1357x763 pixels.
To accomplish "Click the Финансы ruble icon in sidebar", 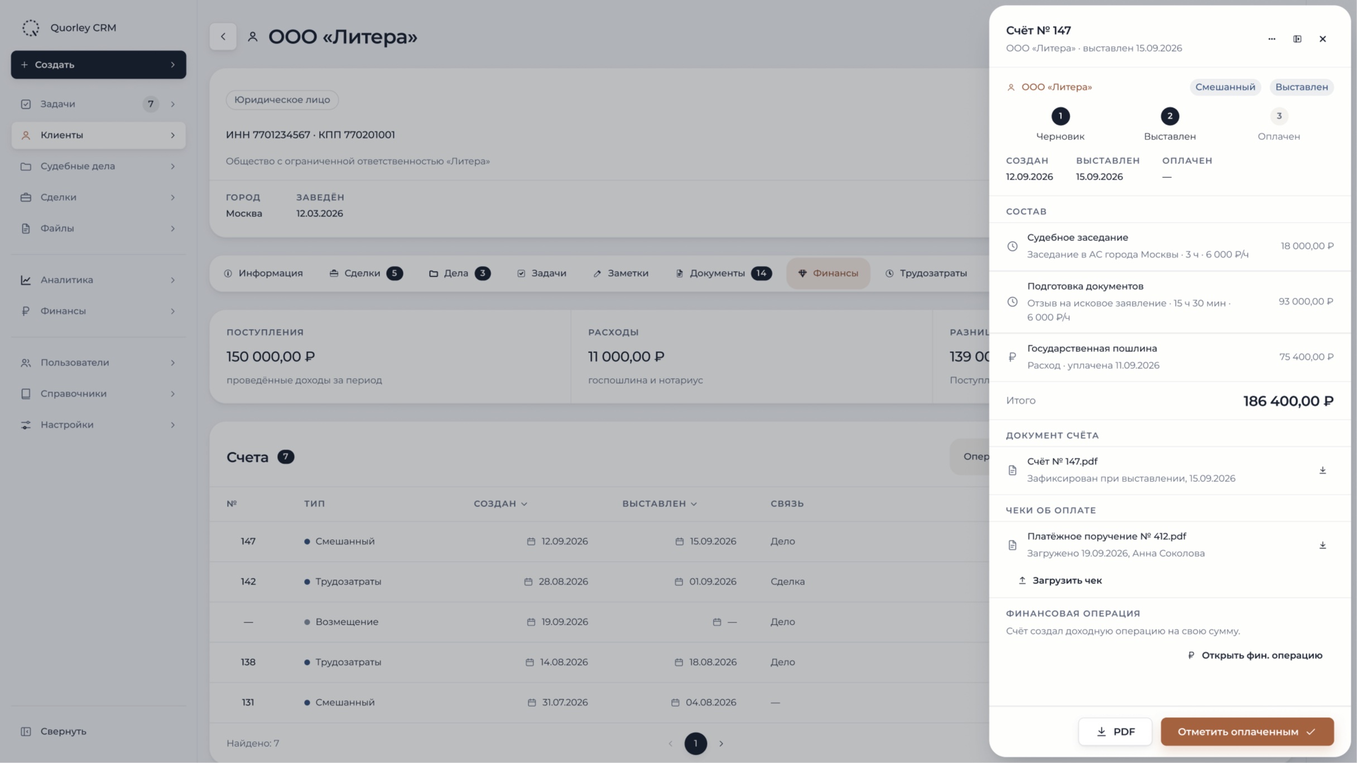I will pyautogui.click(x=26, y=311).
